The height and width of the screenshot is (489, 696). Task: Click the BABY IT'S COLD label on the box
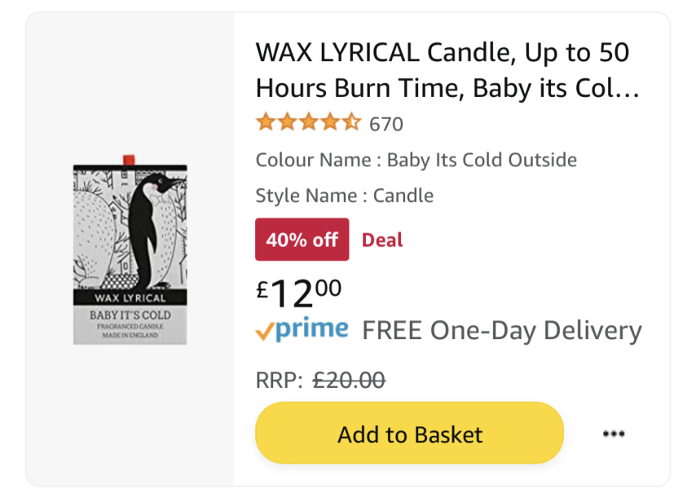coord(130,315)
